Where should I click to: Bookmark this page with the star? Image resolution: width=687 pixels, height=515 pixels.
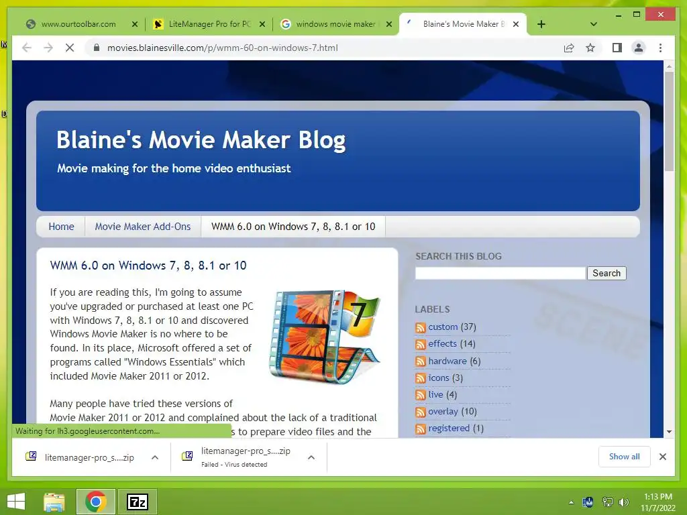(590, 48)
